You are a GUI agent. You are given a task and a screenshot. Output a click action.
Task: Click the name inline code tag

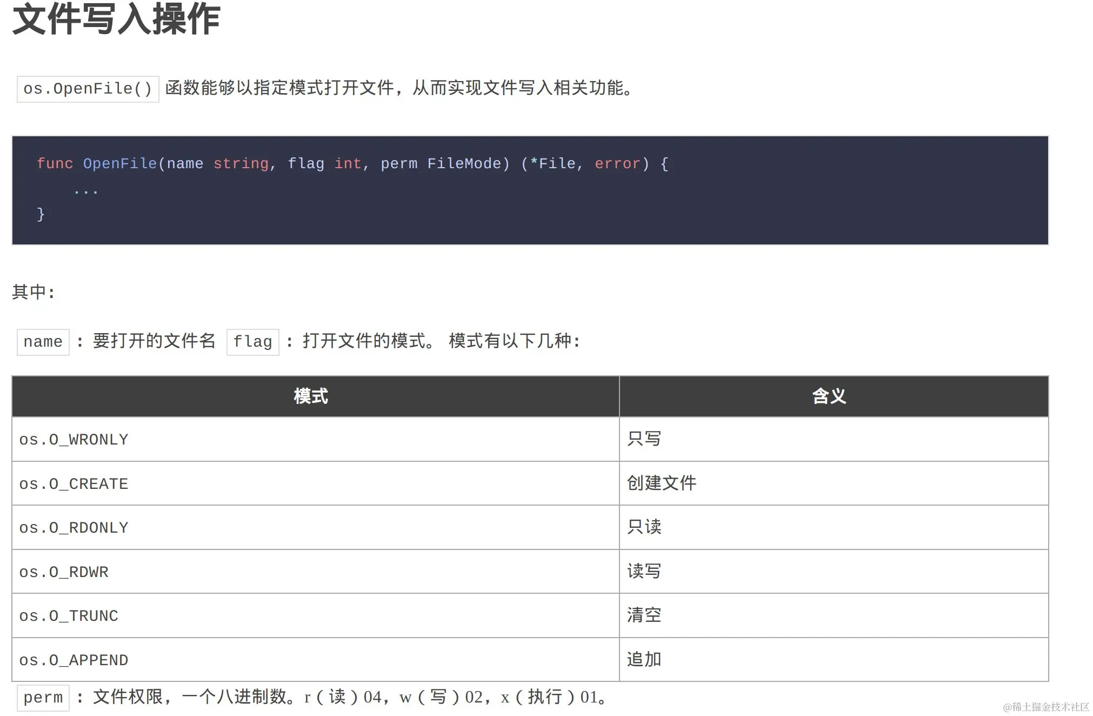click(x=43, y=342)
